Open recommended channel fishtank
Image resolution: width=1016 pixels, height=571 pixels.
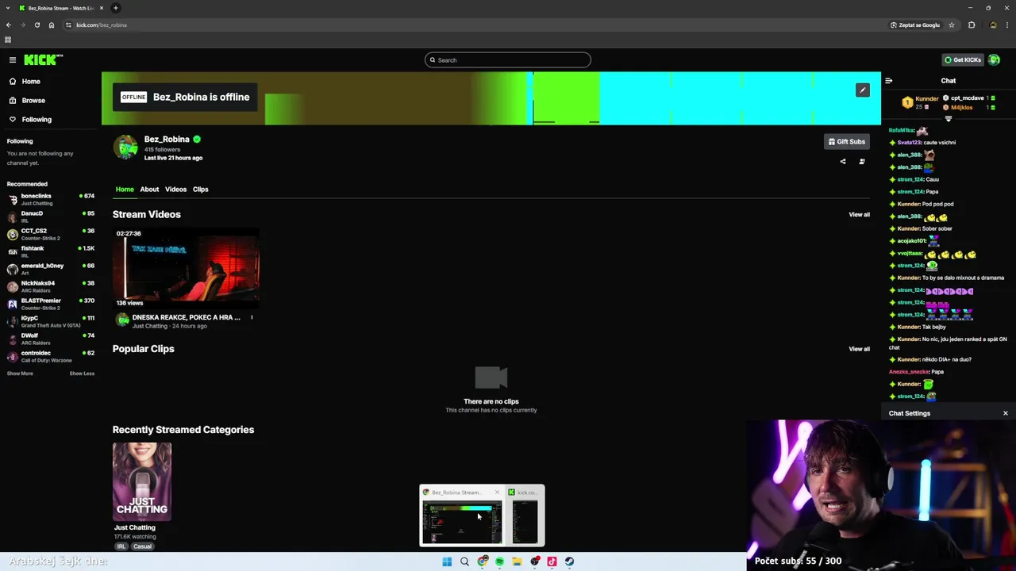pyautogui.click(x=51, y=251)
